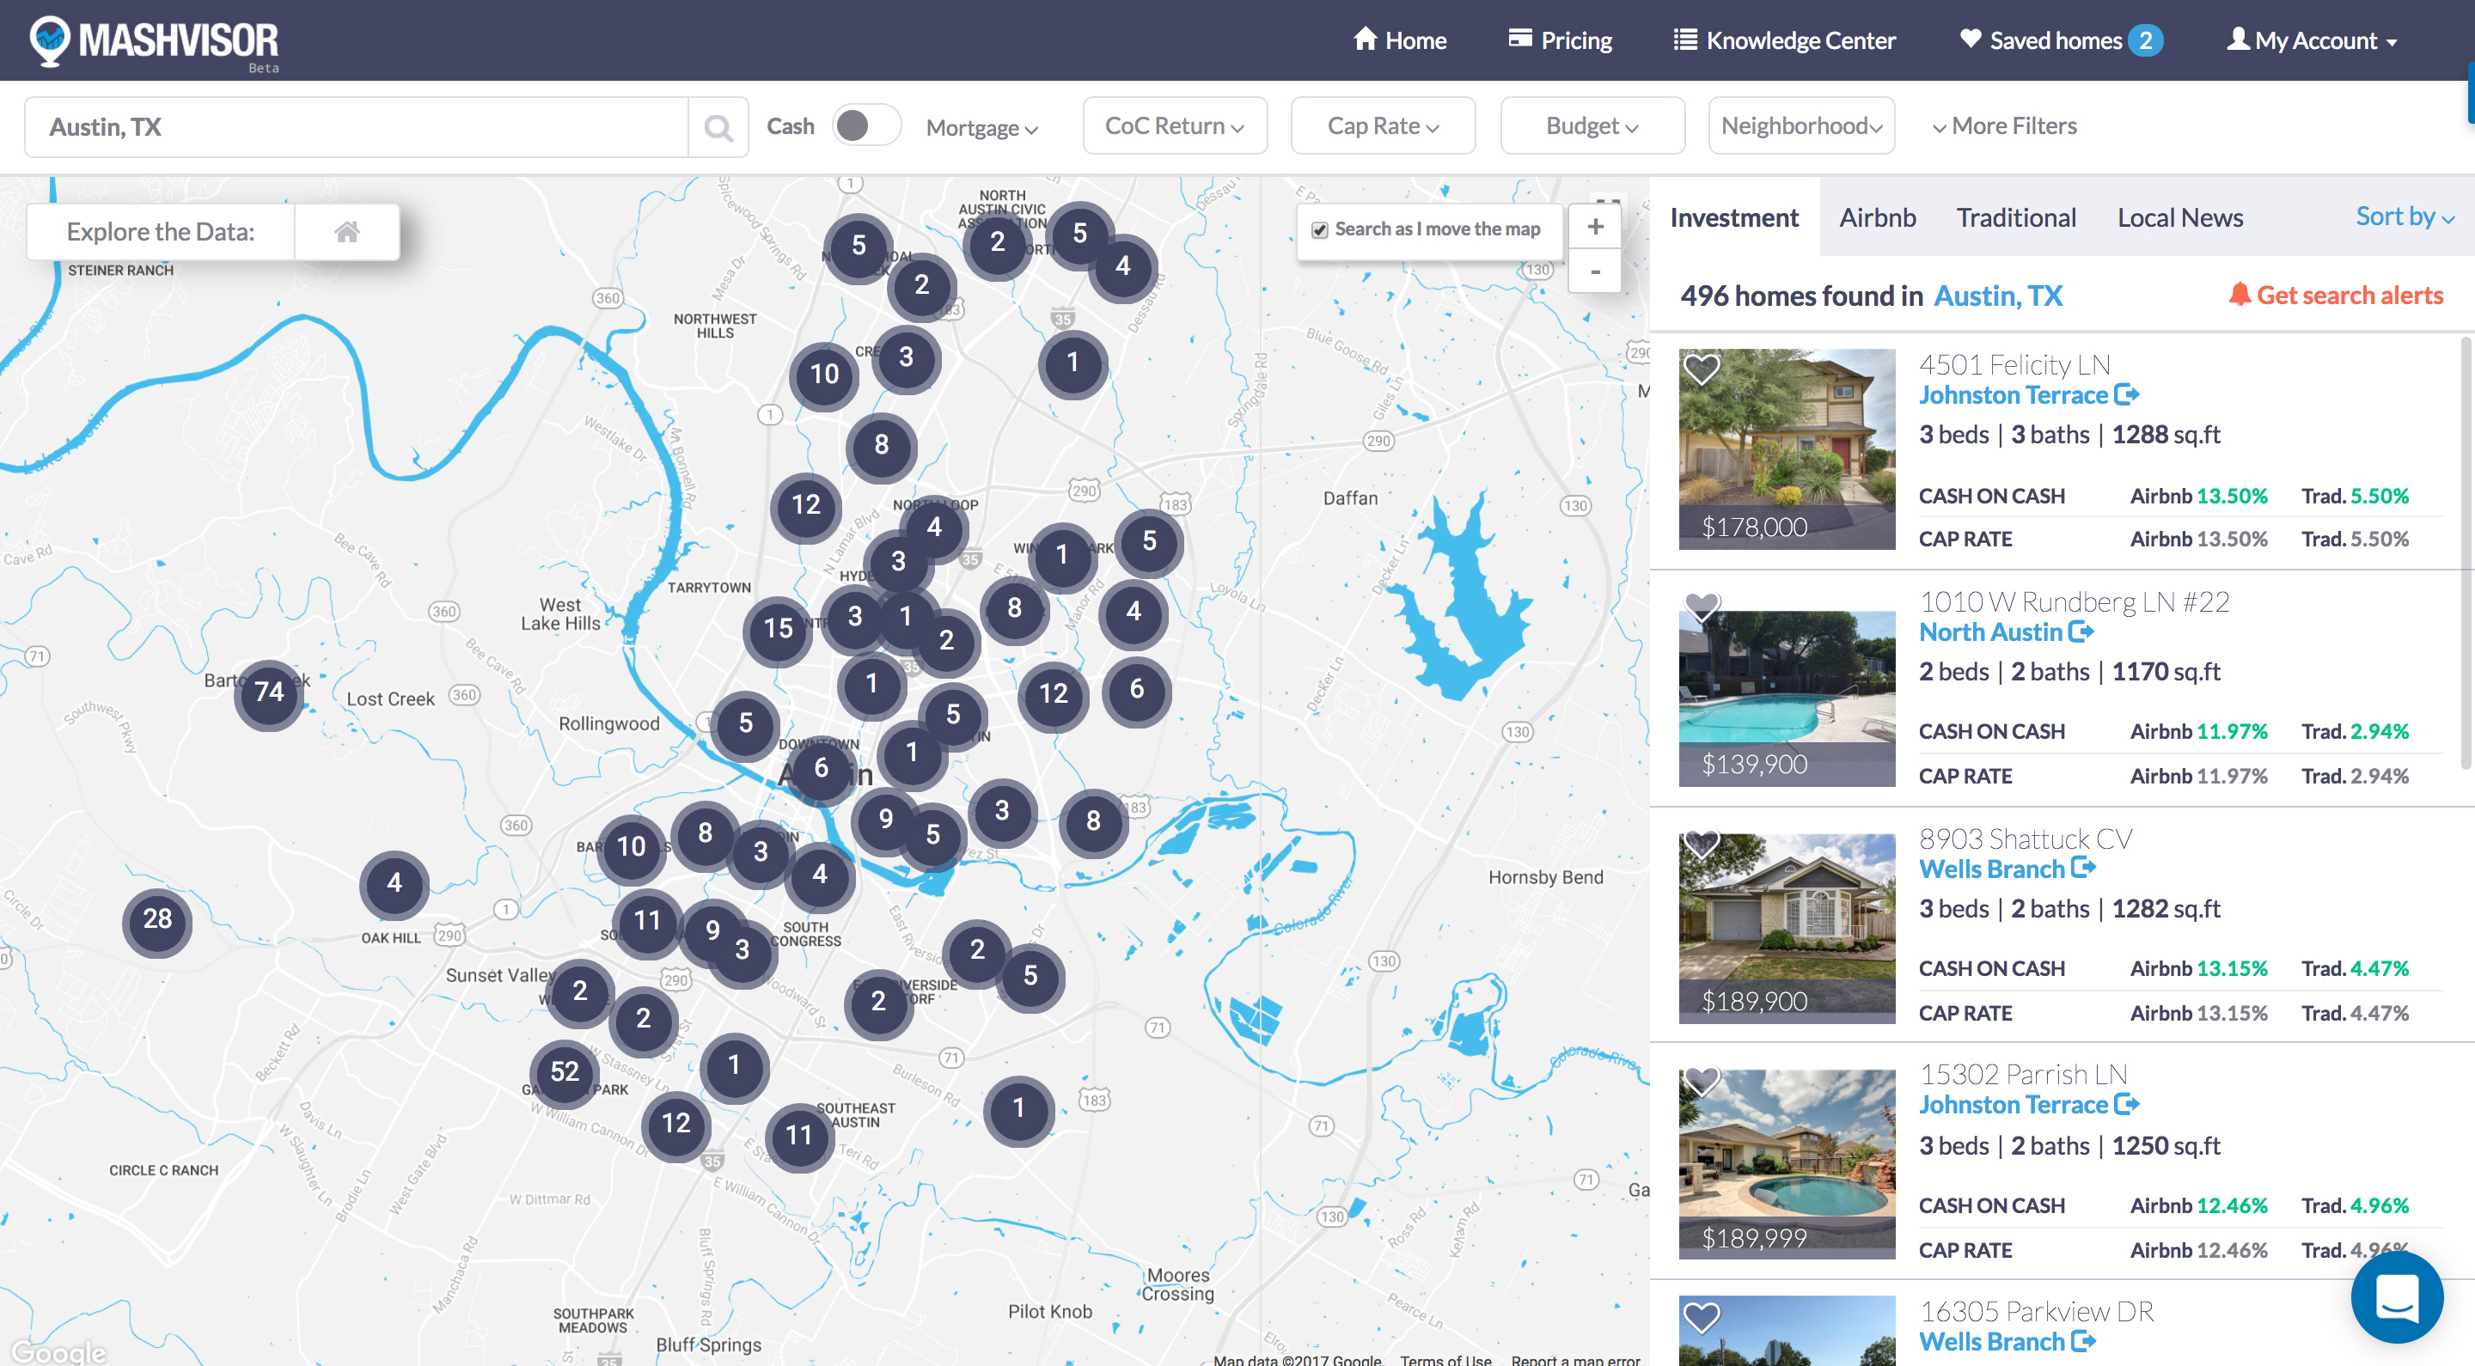Expand the CoC Return filter dropdown
The image size is (2475, 1366).
pos(1174,125)
